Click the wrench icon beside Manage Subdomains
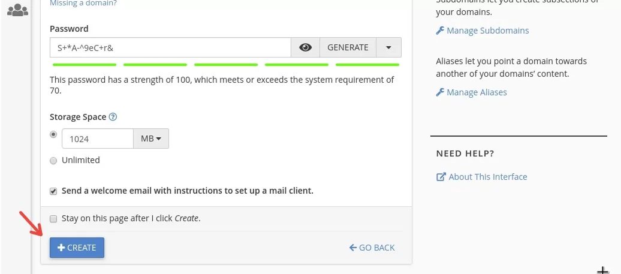The image size is (621, 274). [440, 31]
